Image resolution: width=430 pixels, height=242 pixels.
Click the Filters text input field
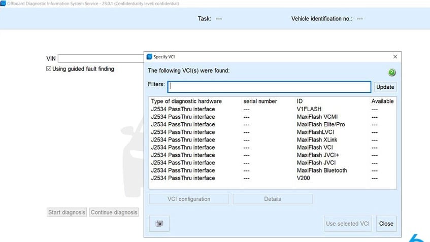click(270, 87)
